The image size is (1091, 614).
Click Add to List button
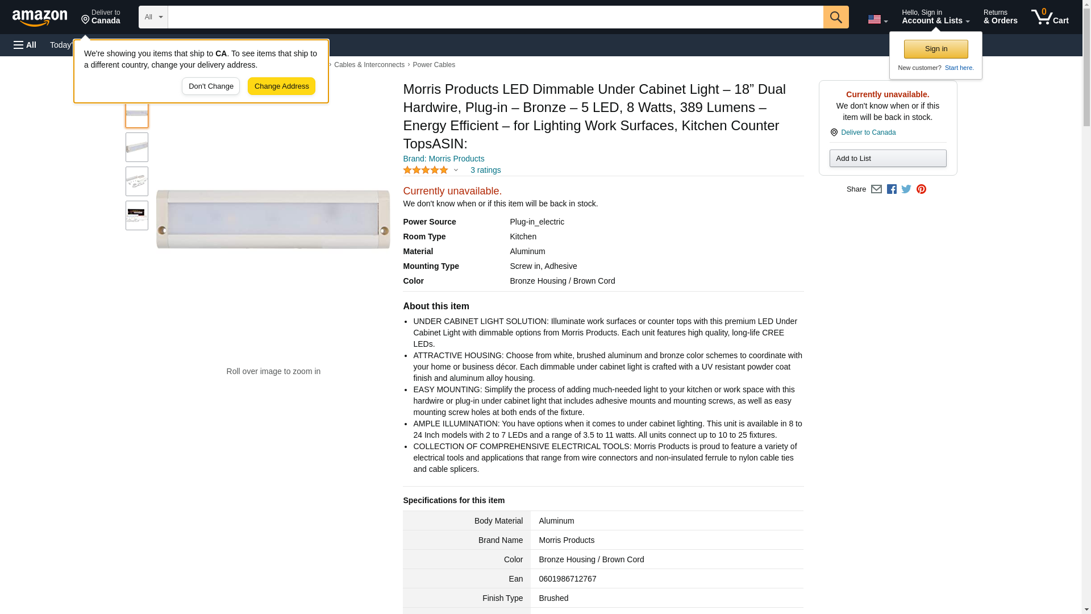(x=888, y=159)
